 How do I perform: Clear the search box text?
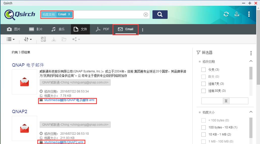click(x=146, y=15)
